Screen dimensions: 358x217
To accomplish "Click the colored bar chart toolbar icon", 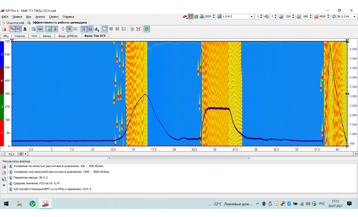I will tap(97, 29).
